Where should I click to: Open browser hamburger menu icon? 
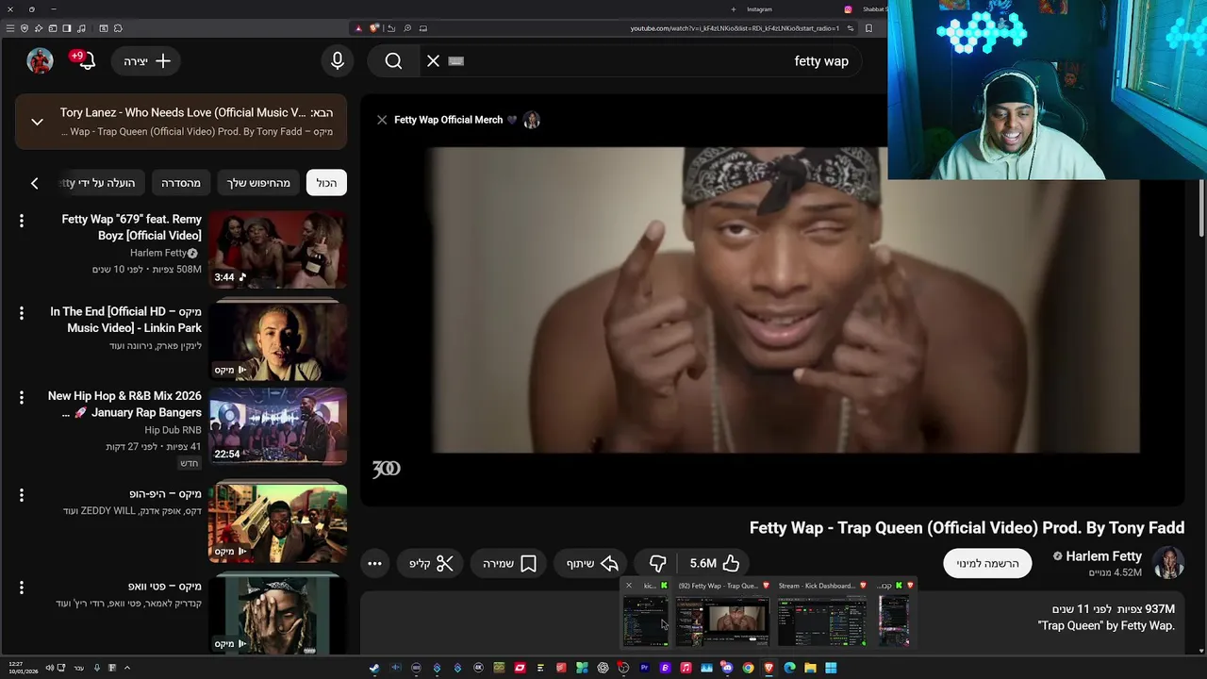coord(10,28)
